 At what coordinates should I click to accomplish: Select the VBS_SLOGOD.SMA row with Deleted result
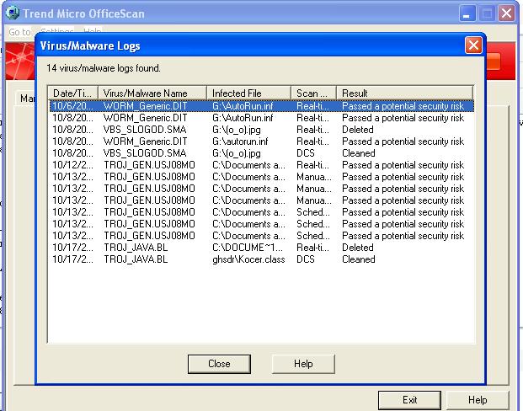(261, 130)
